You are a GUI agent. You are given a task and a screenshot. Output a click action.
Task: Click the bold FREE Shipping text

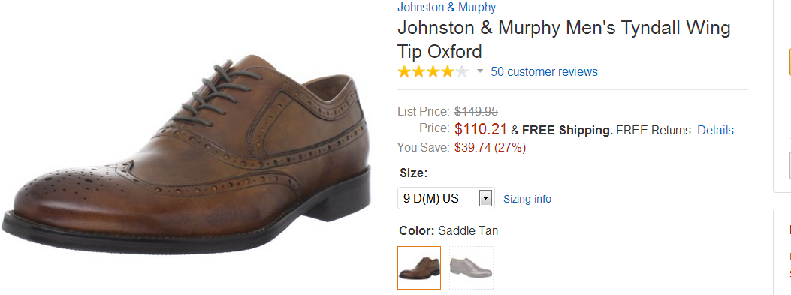tap(567, 131)
